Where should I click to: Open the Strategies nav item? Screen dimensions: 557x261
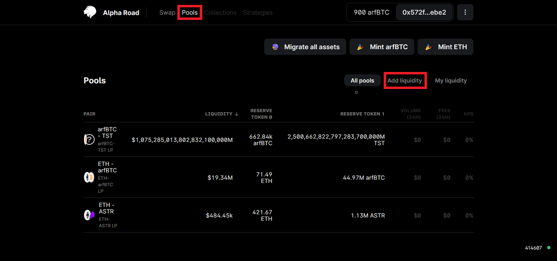(258, 13)
